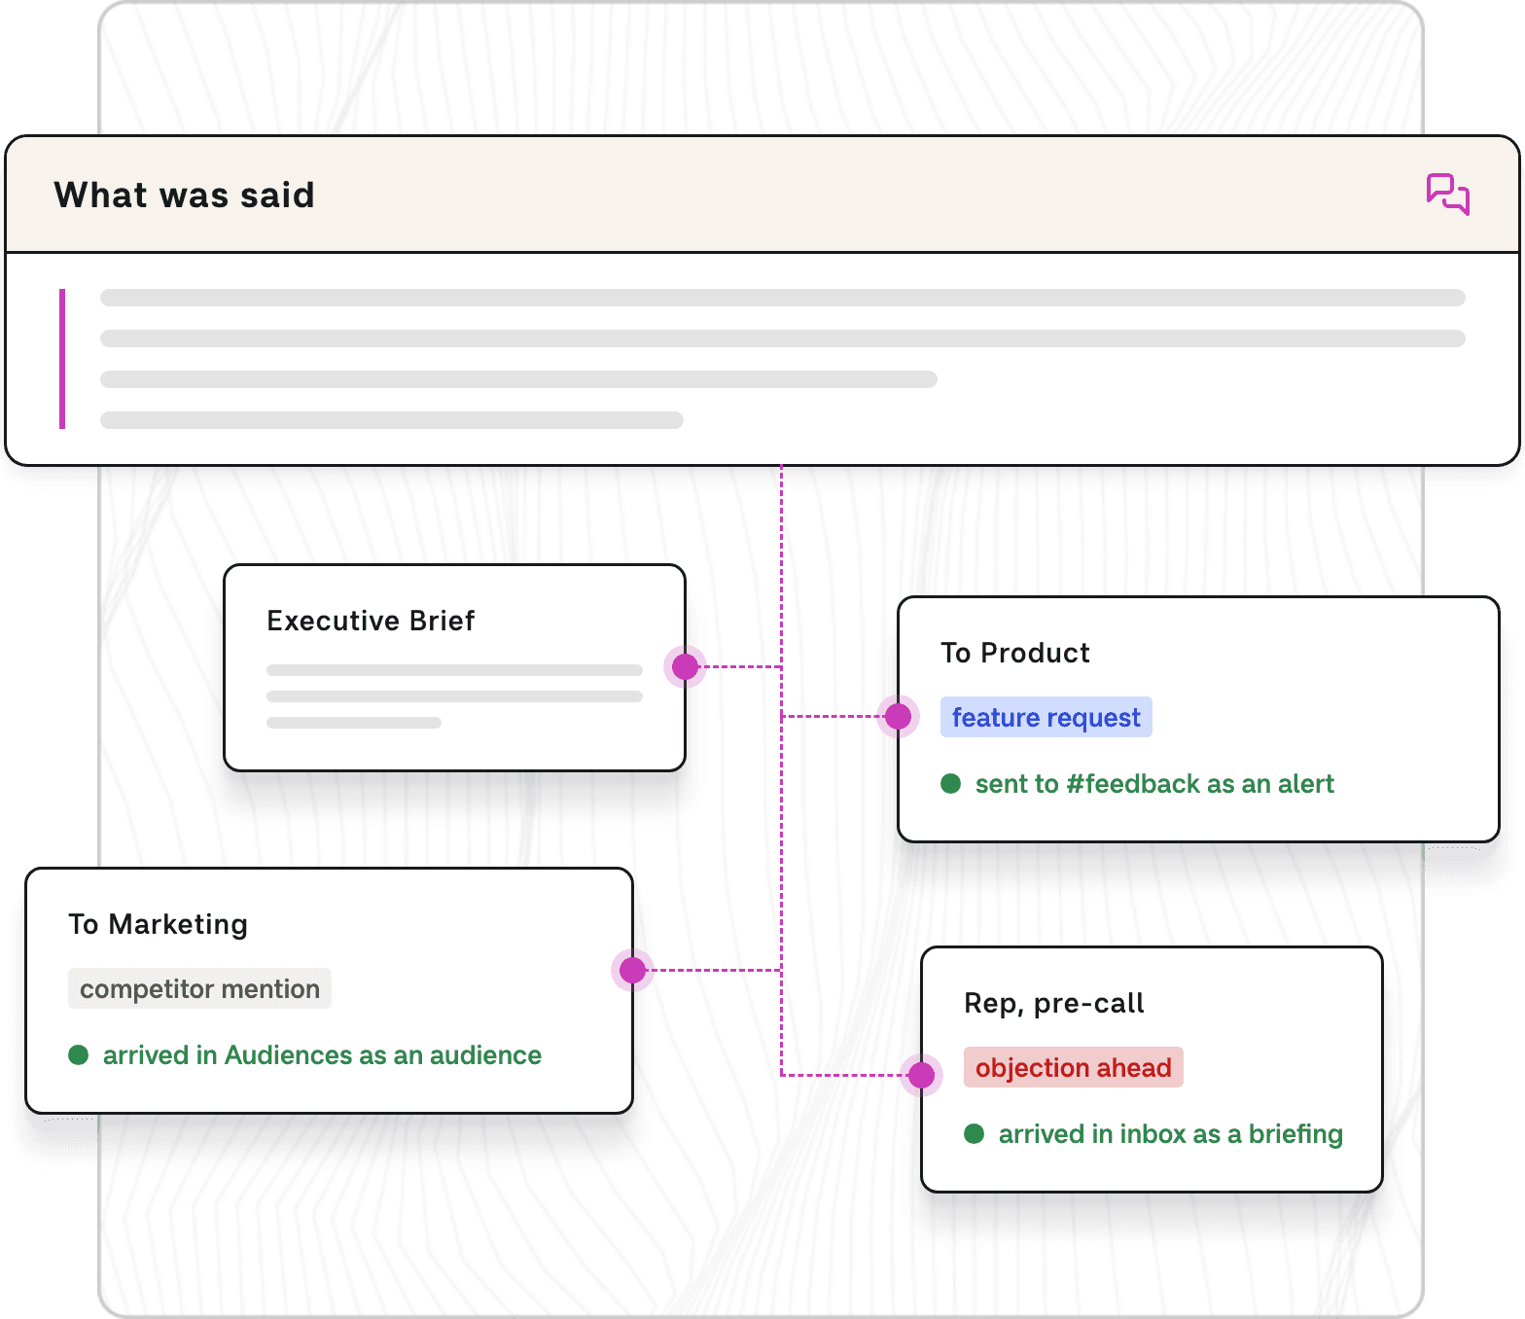The image size is (1525, 1319).
Task: Click the connector dot on To Product card
Action: click(x=898, y=717)
